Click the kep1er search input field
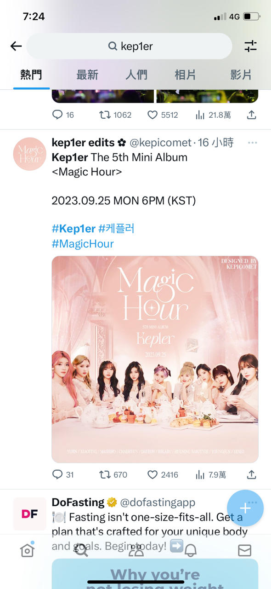Viewport: 271px width, 589px height. click(129, 46)
